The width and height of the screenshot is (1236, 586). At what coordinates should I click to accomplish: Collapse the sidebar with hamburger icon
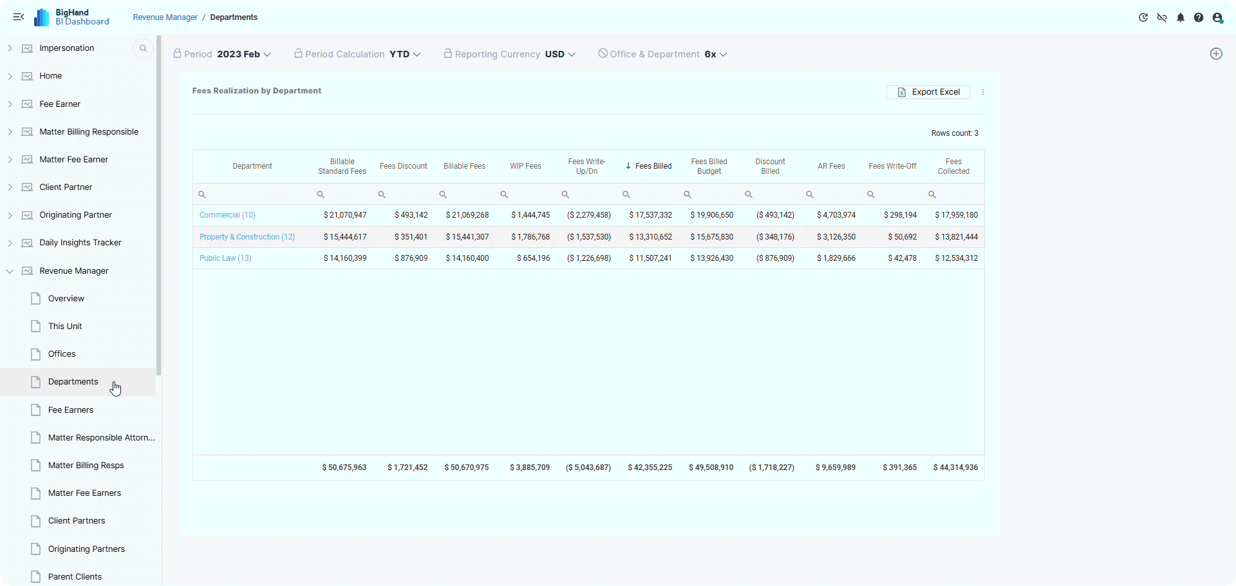[x=18, y=17]
